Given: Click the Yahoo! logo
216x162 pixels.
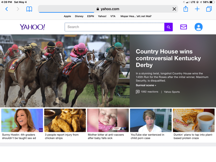Looking at the screenshot, I should [x=32, y=27].
